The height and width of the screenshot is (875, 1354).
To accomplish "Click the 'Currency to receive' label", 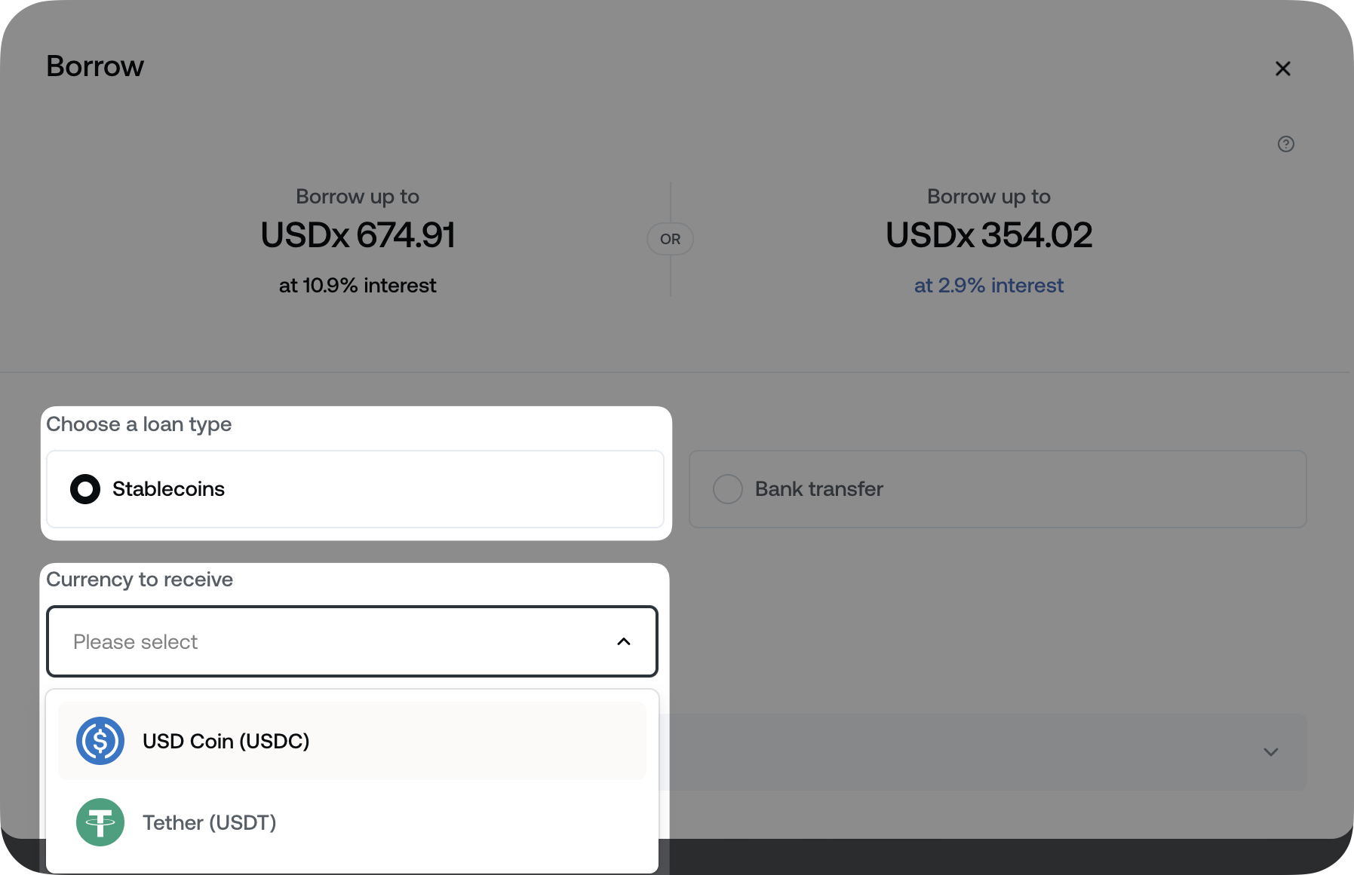I will pyautogui.click(x=140, y=580).
